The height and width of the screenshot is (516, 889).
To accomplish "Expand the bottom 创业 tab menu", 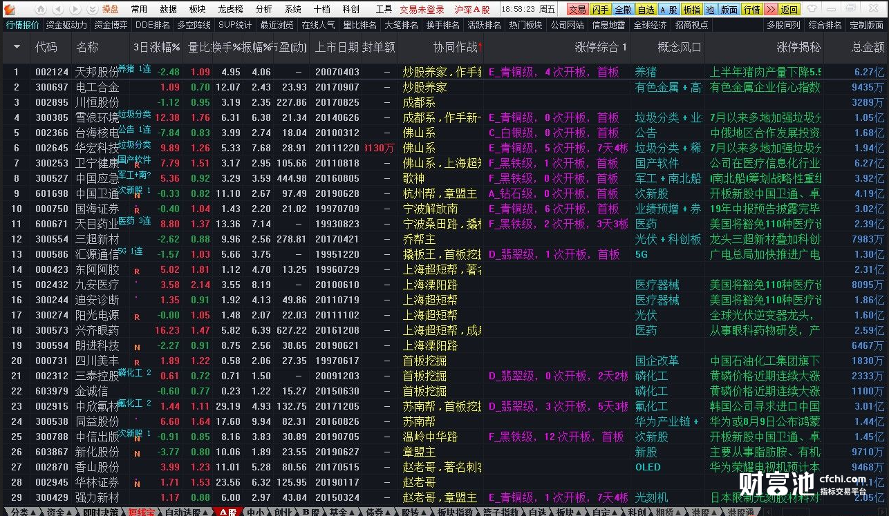I will [x=281, y=512].
